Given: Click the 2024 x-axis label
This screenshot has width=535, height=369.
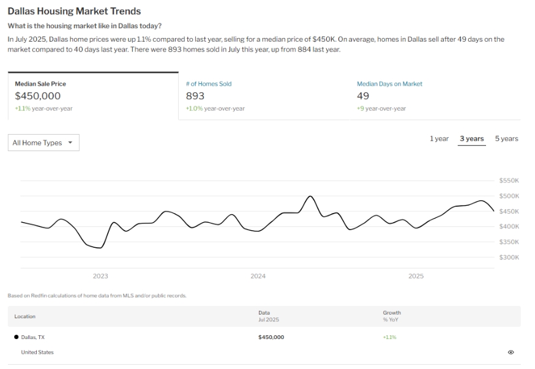Looking at the screenshot, I should (258, 277).
